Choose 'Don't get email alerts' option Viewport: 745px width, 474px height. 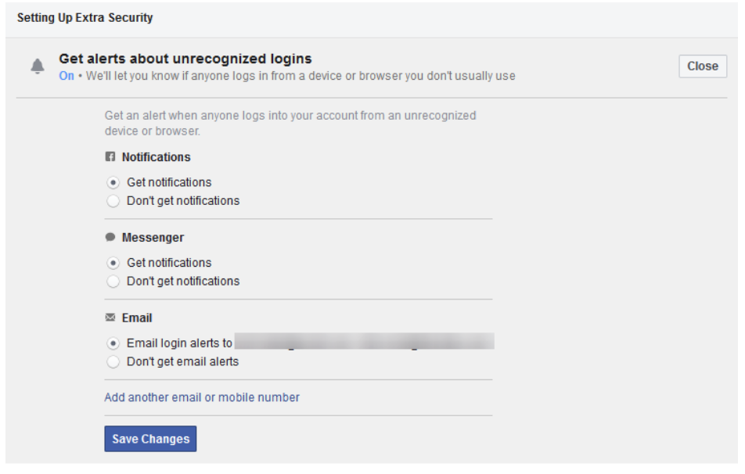(x=113, y=362)
